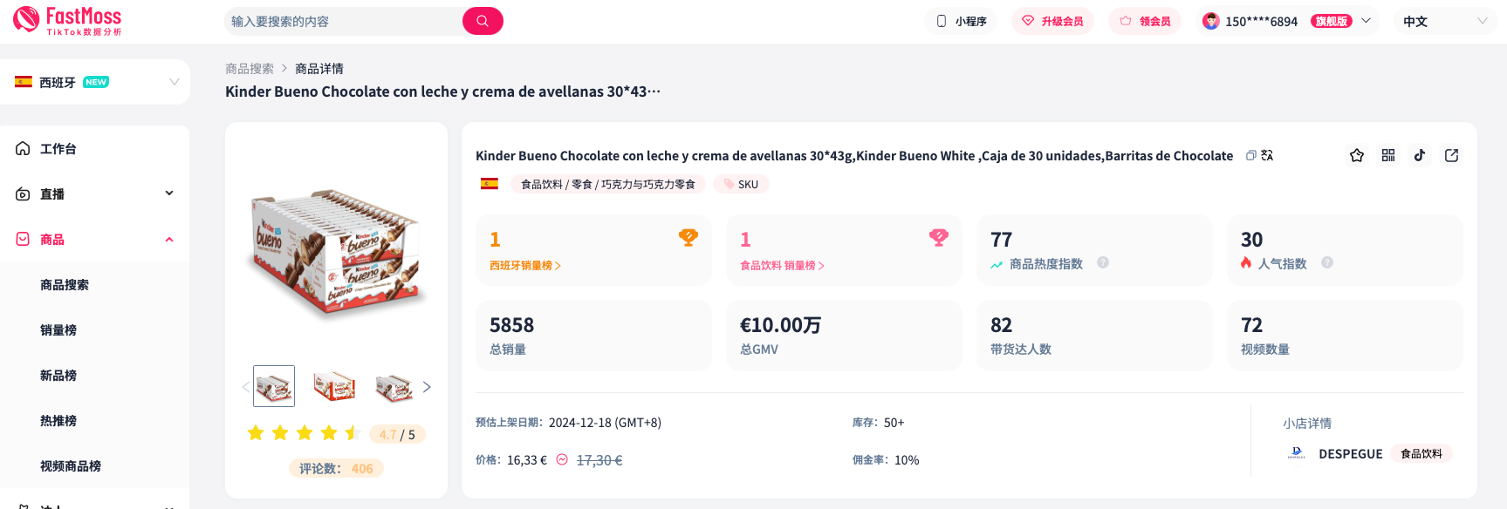The image size is (1507, 509).
Task: Go to 销量榜 in the sidebar
Action: tap(58, 329)
